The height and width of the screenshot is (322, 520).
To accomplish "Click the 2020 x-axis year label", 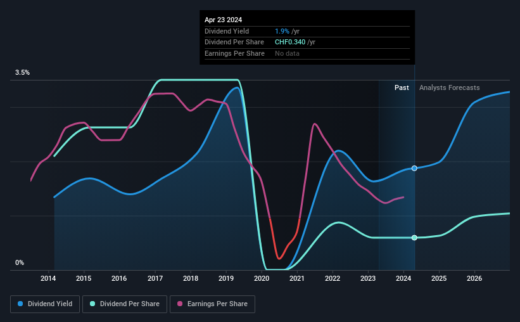I will tap(262, 278).
